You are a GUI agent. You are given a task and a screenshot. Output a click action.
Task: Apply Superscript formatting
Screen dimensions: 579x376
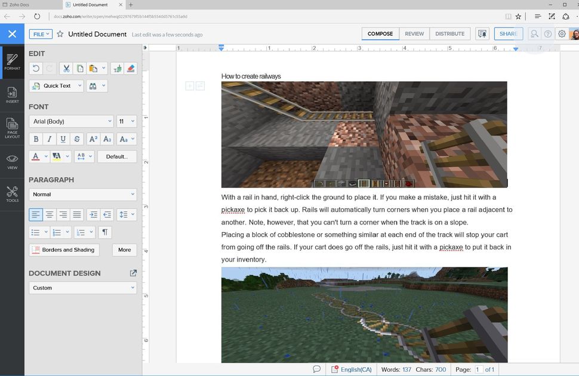tap(93, 139)
